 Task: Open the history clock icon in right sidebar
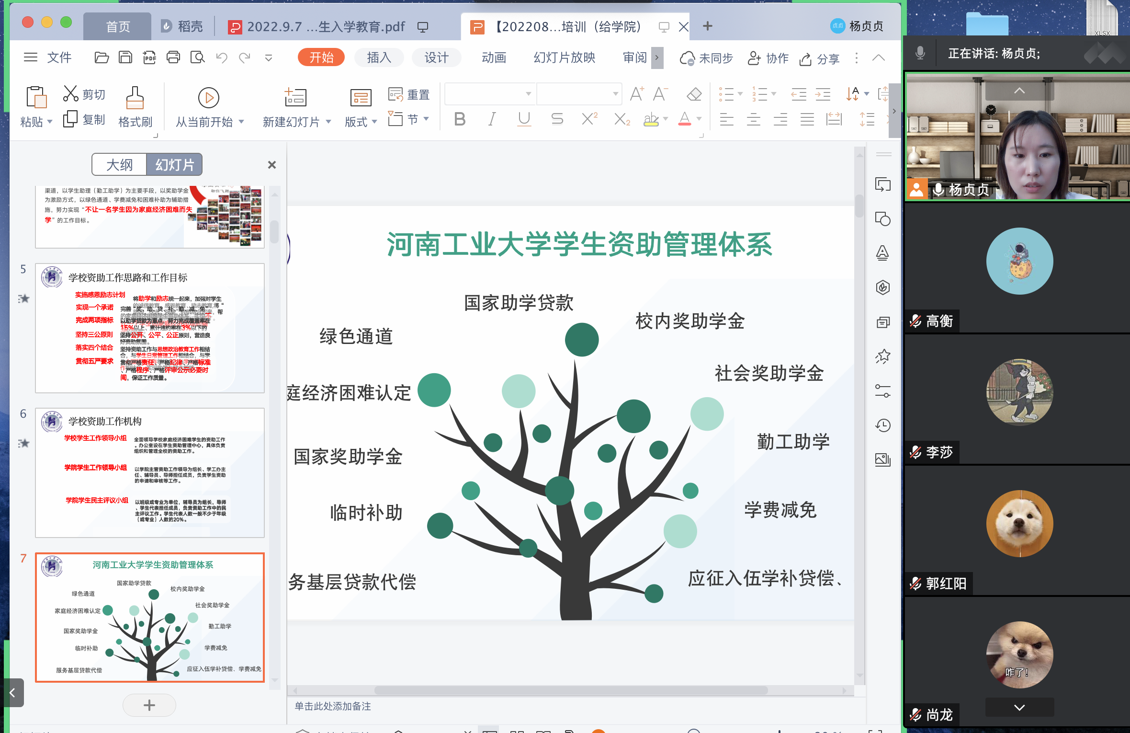pyautogui.click(x=883, y=425)
